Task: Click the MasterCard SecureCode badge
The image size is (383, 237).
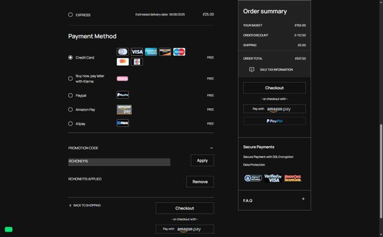Action: tap(293, 178)
